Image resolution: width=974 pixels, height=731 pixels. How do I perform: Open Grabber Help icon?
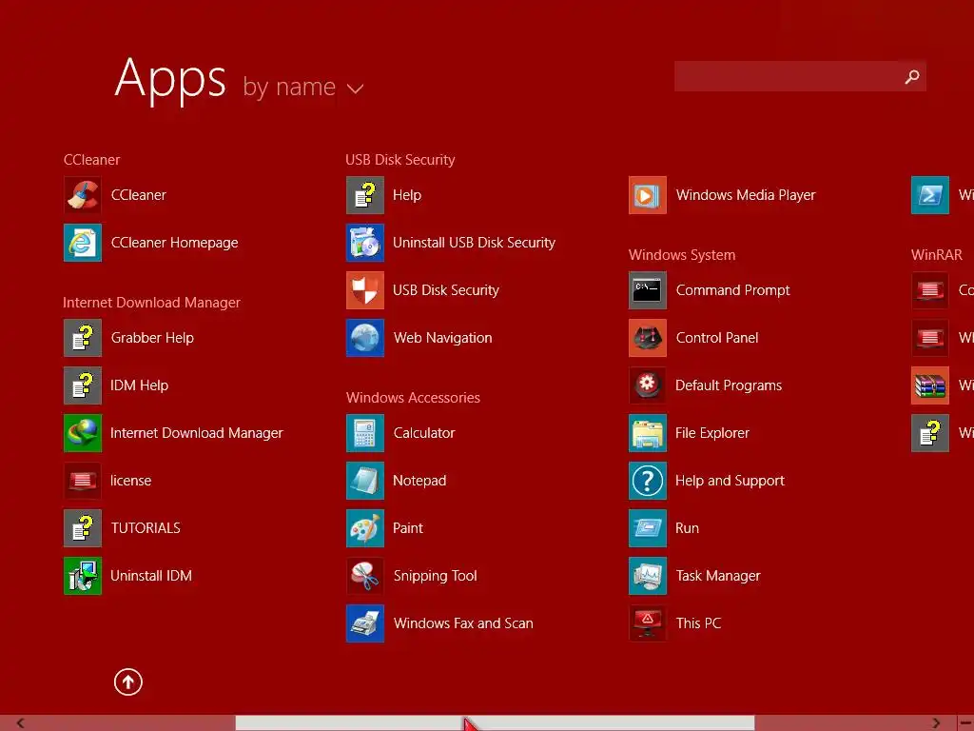83,338
